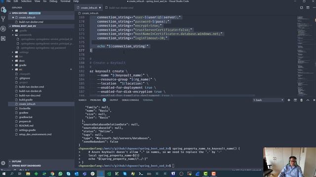Open the editor More Actions menu
The height and width of the screenshot is (177, 316).
[x=314, y=8]
